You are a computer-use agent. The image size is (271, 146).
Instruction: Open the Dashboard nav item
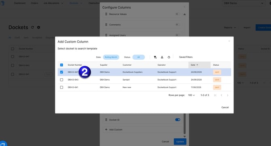click(x=20, y=3)
